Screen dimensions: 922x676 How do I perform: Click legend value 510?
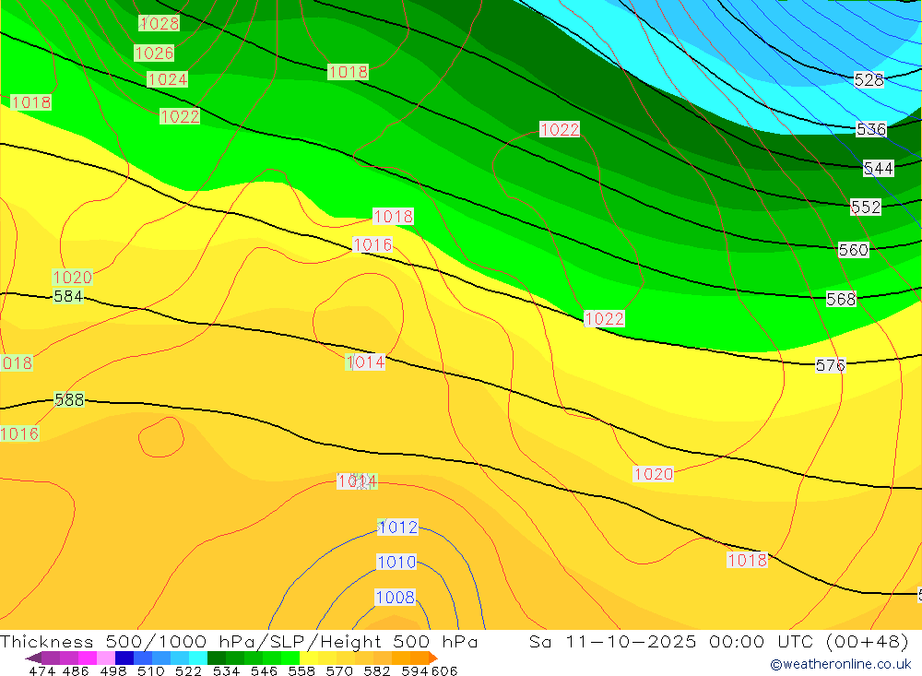(150, 670)
